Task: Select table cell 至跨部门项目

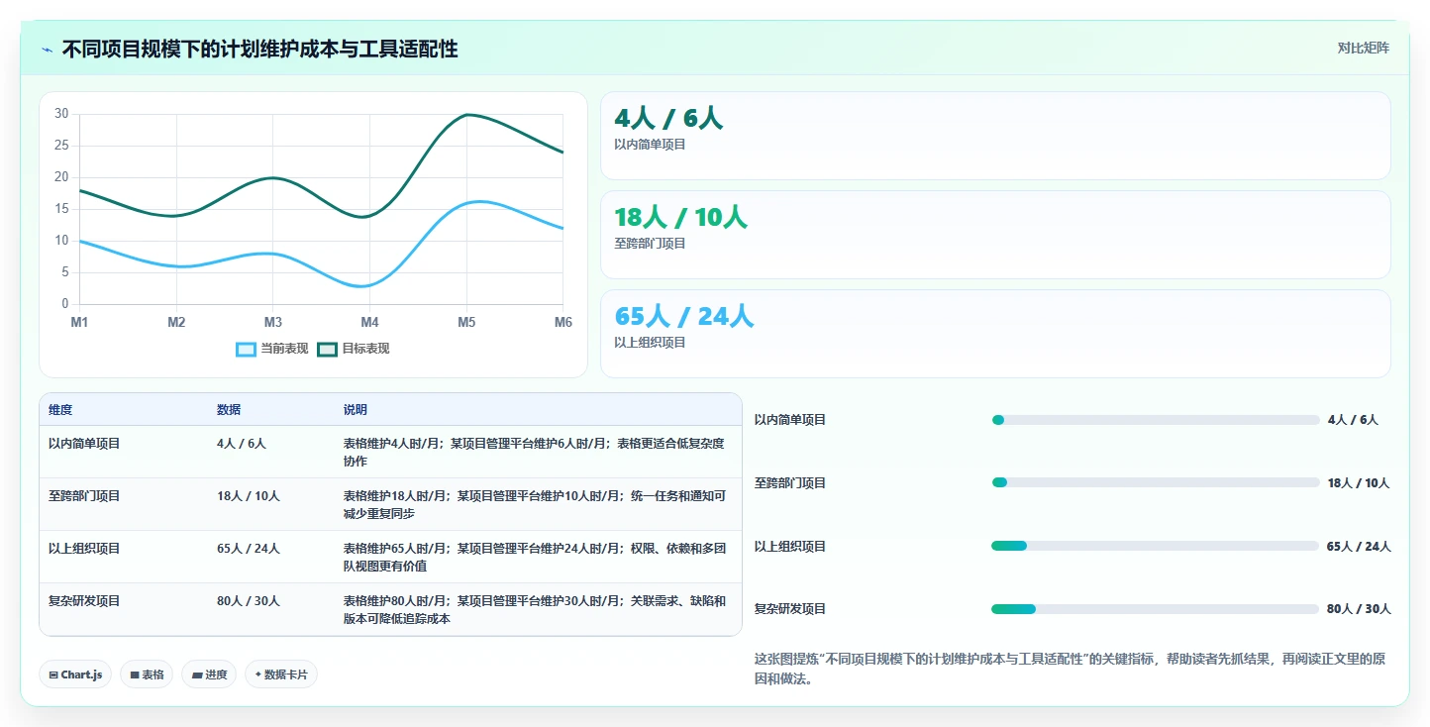Action: 84,496
